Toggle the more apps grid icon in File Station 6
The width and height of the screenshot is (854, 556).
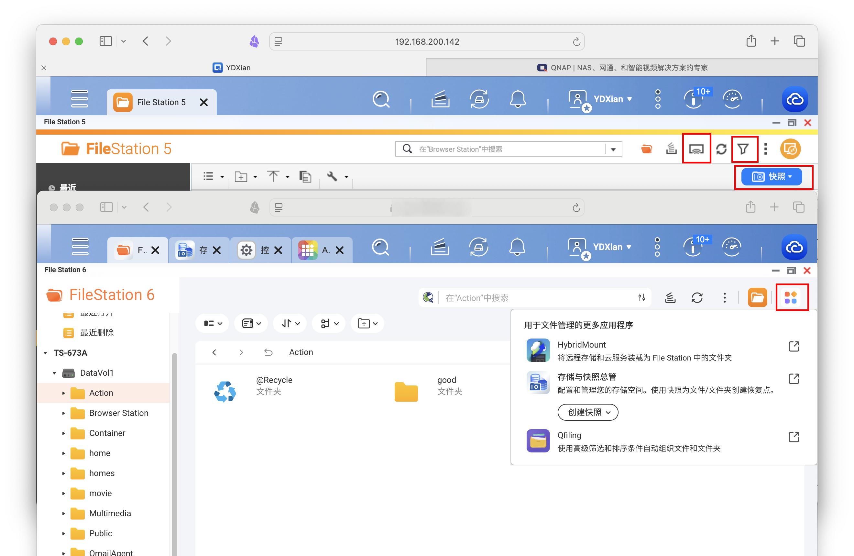pyautogui.click(x=791, y=297)
